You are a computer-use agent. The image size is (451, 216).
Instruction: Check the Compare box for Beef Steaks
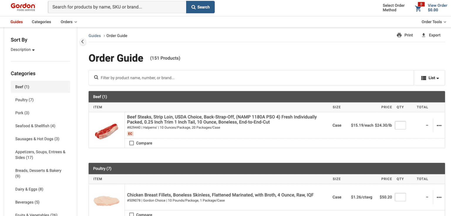click(131, 143)
